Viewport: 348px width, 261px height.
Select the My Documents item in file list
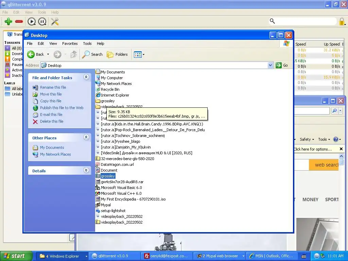[110, 72]
